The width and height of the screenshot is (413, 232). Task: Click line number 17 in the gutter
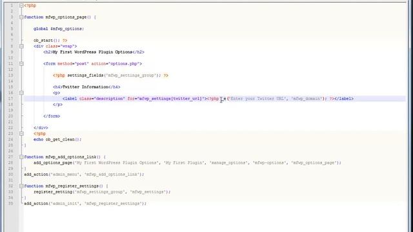[x=10, y=99]
